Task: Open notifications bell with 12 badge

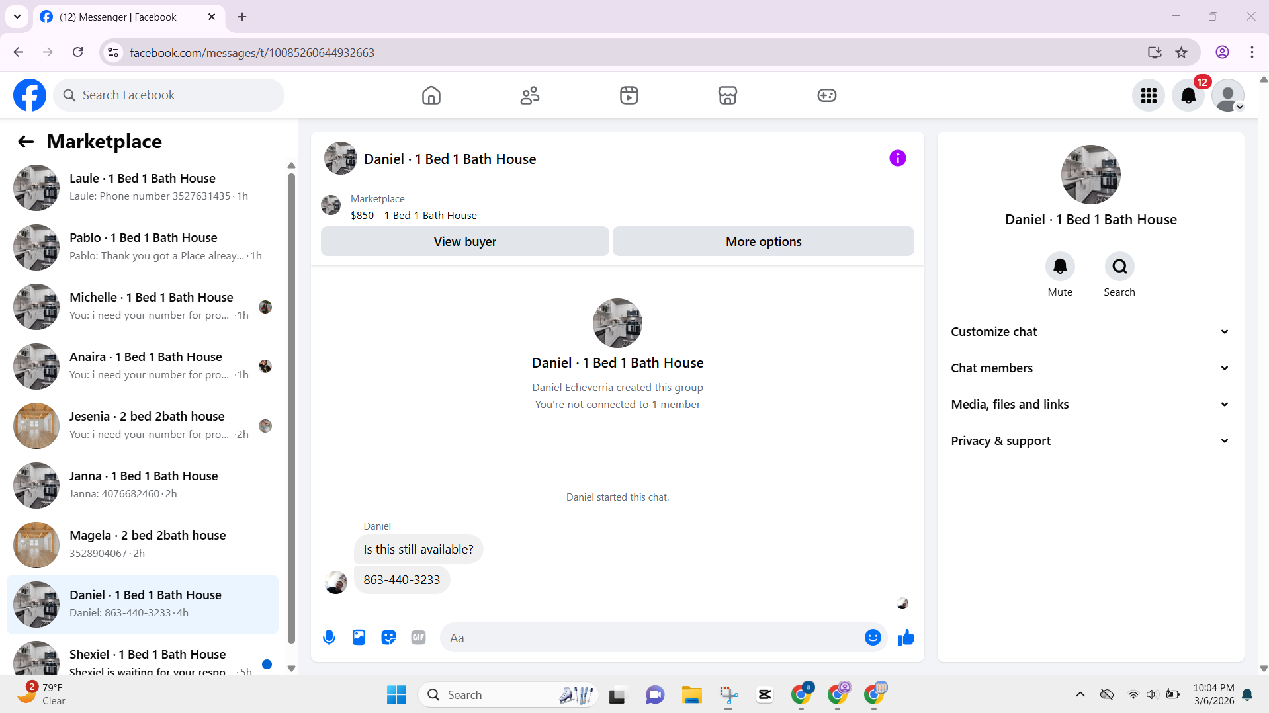Action: pyautogui.click(x=1188, y=96)
